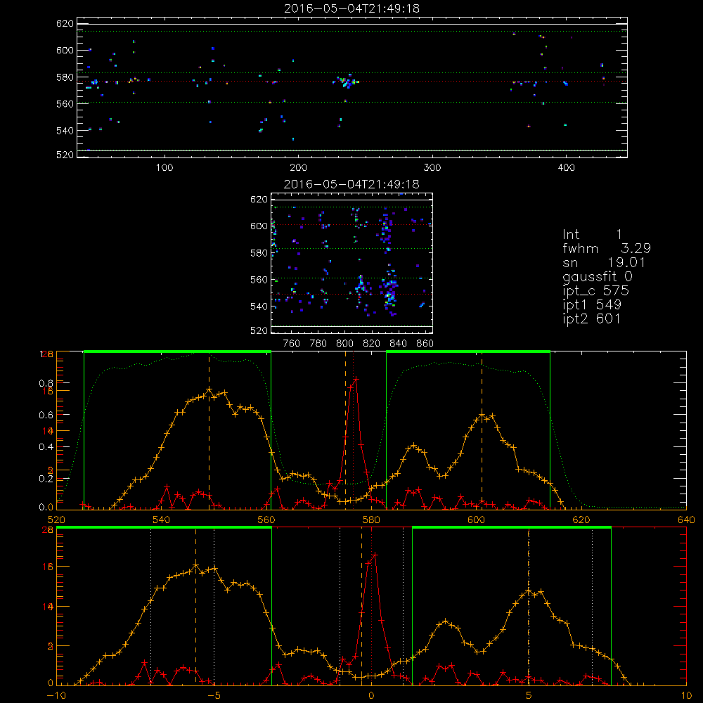Click the x-axis label -10 on bottom plot

pos(56,696)
